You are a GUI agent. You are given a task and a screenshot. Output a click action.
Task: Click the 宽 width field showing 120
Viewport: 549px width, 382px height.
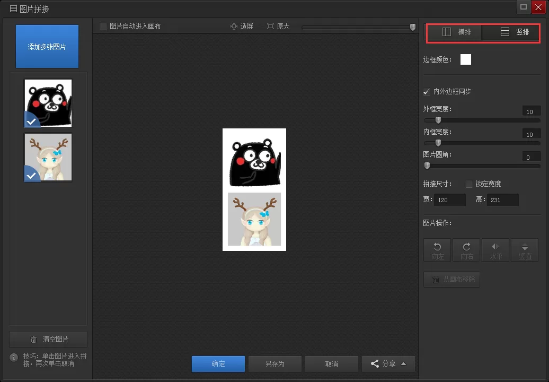(x=449, y=200)
